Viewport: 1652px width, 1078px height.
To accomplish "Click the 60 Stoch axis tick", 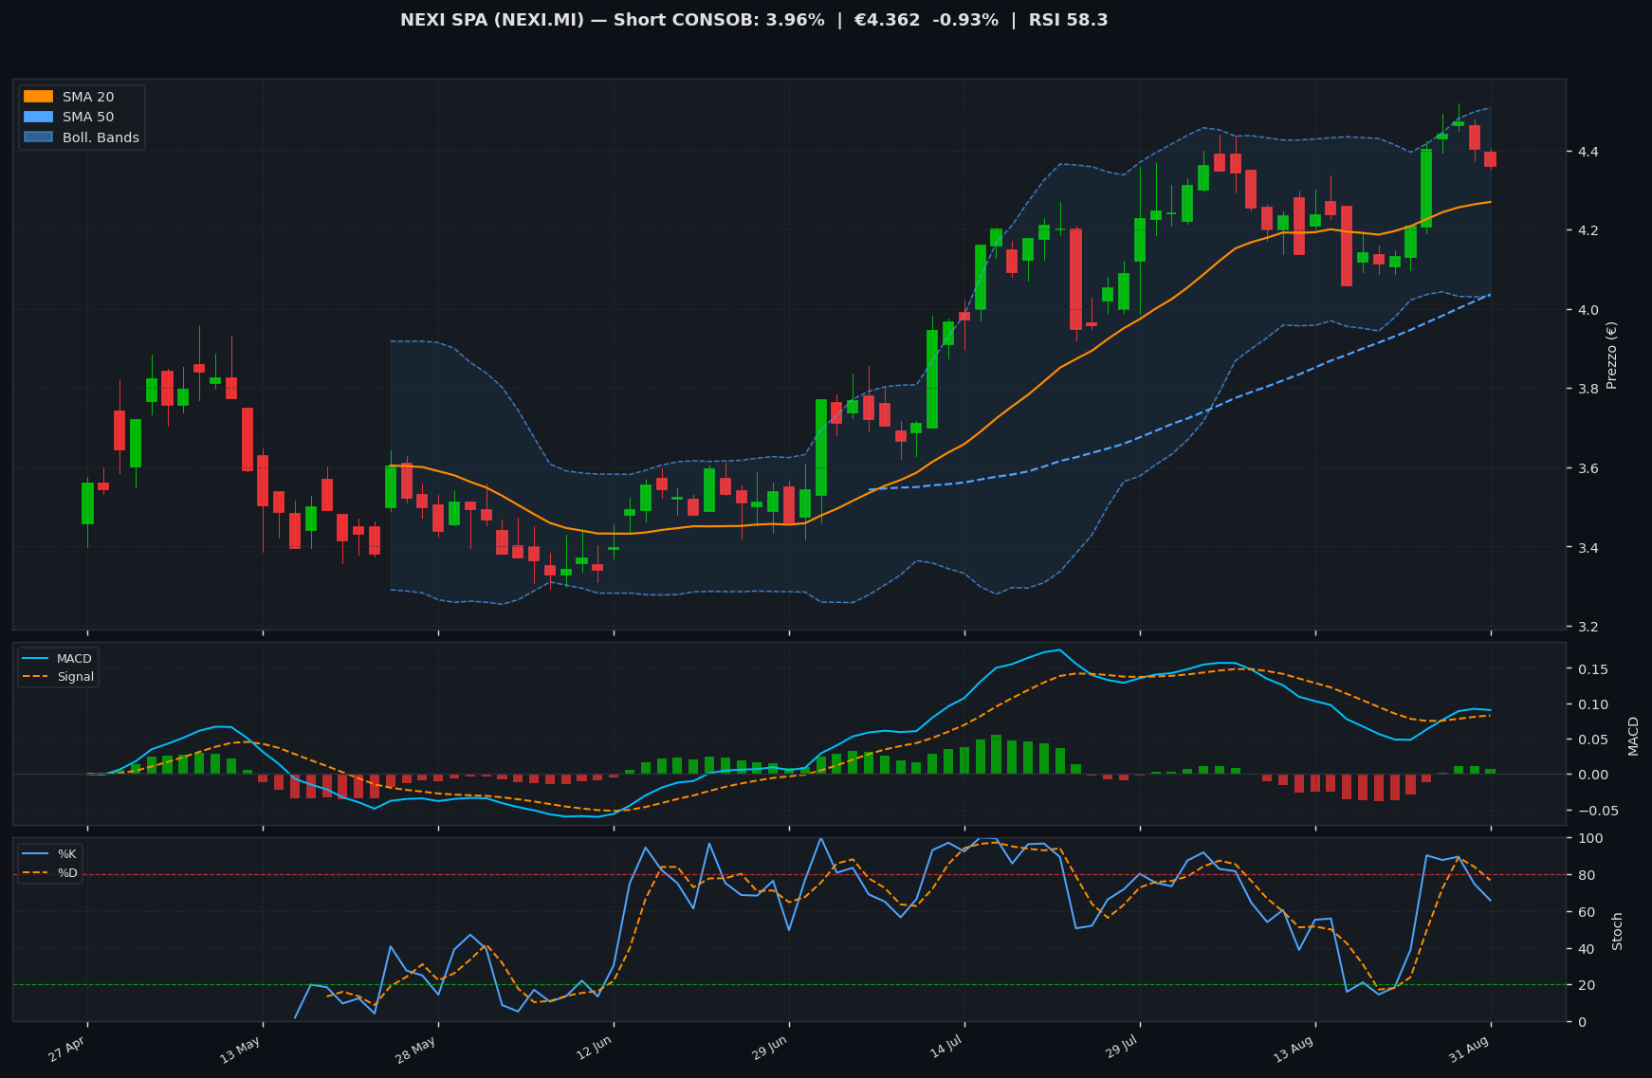I will 1585,912.
